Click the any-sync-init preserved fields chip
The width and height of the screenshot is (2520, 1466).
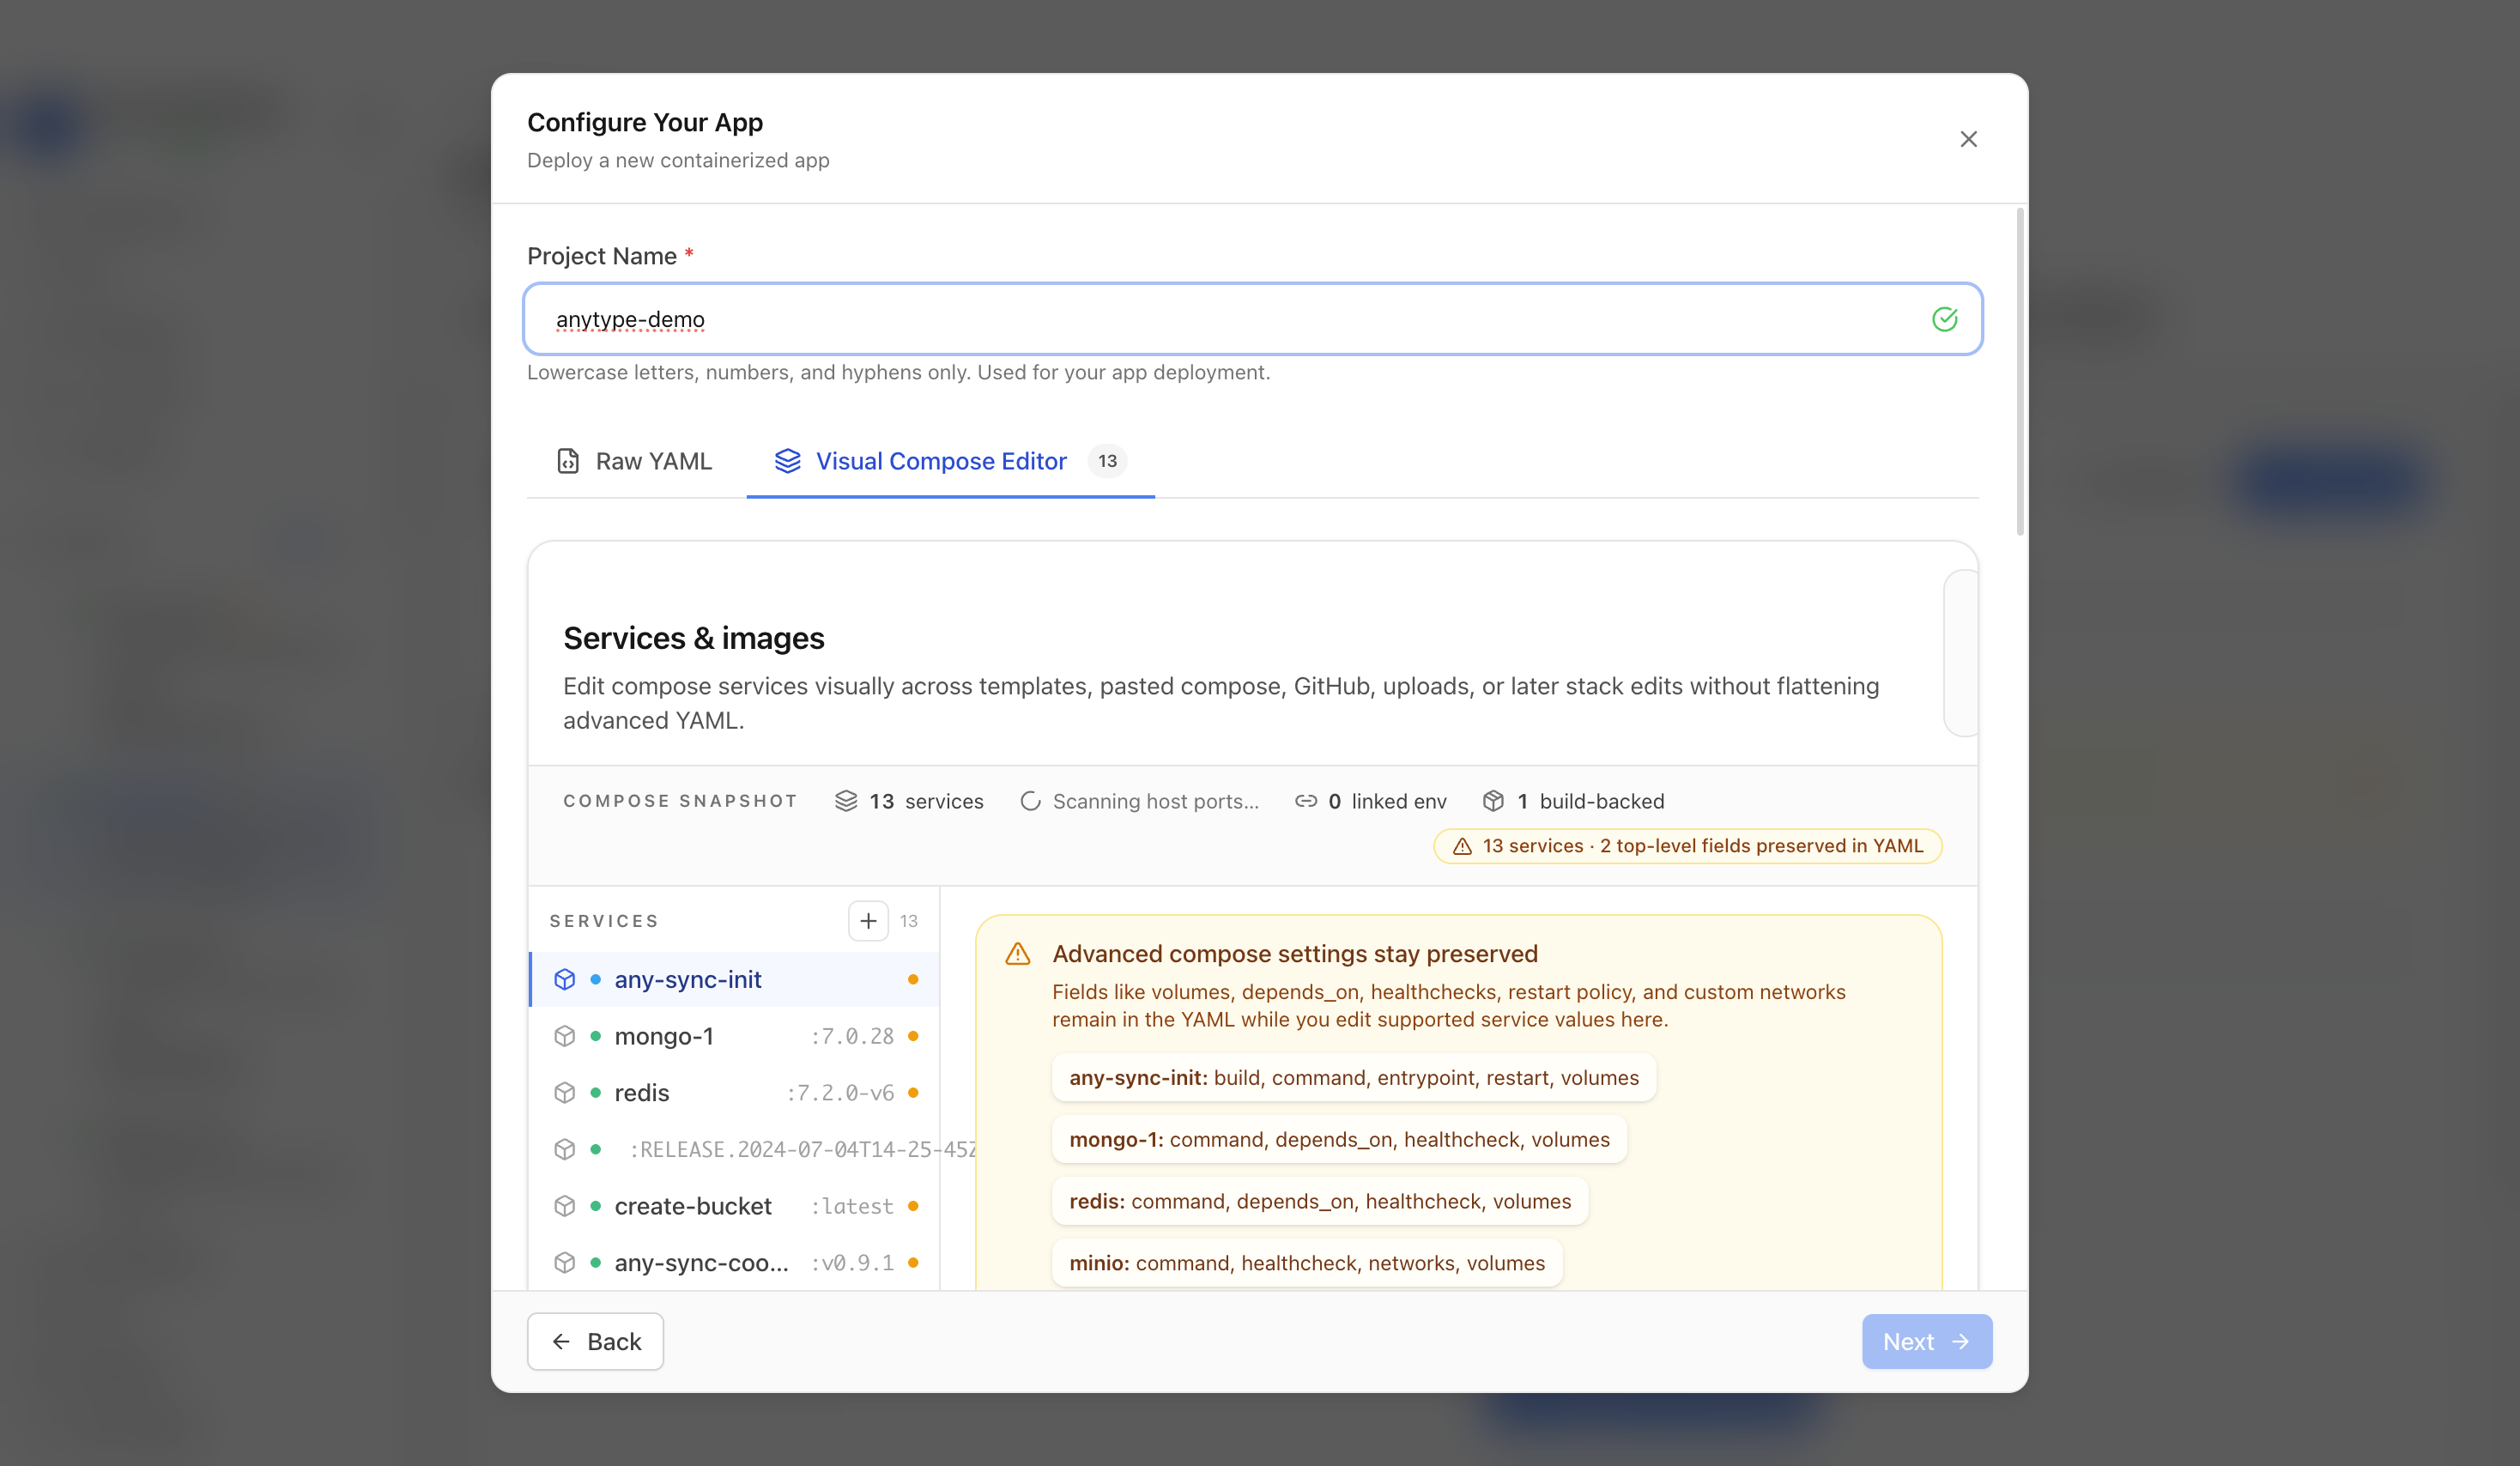pyautogui.click(x=1354, y=1077)
